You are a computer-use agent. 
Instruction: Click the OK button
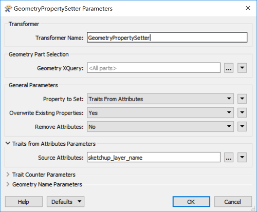click(x=191, y=202)
